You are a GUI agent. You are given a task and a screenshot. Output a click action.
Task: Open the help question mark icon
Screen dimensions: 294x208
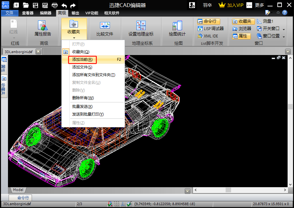285,12
